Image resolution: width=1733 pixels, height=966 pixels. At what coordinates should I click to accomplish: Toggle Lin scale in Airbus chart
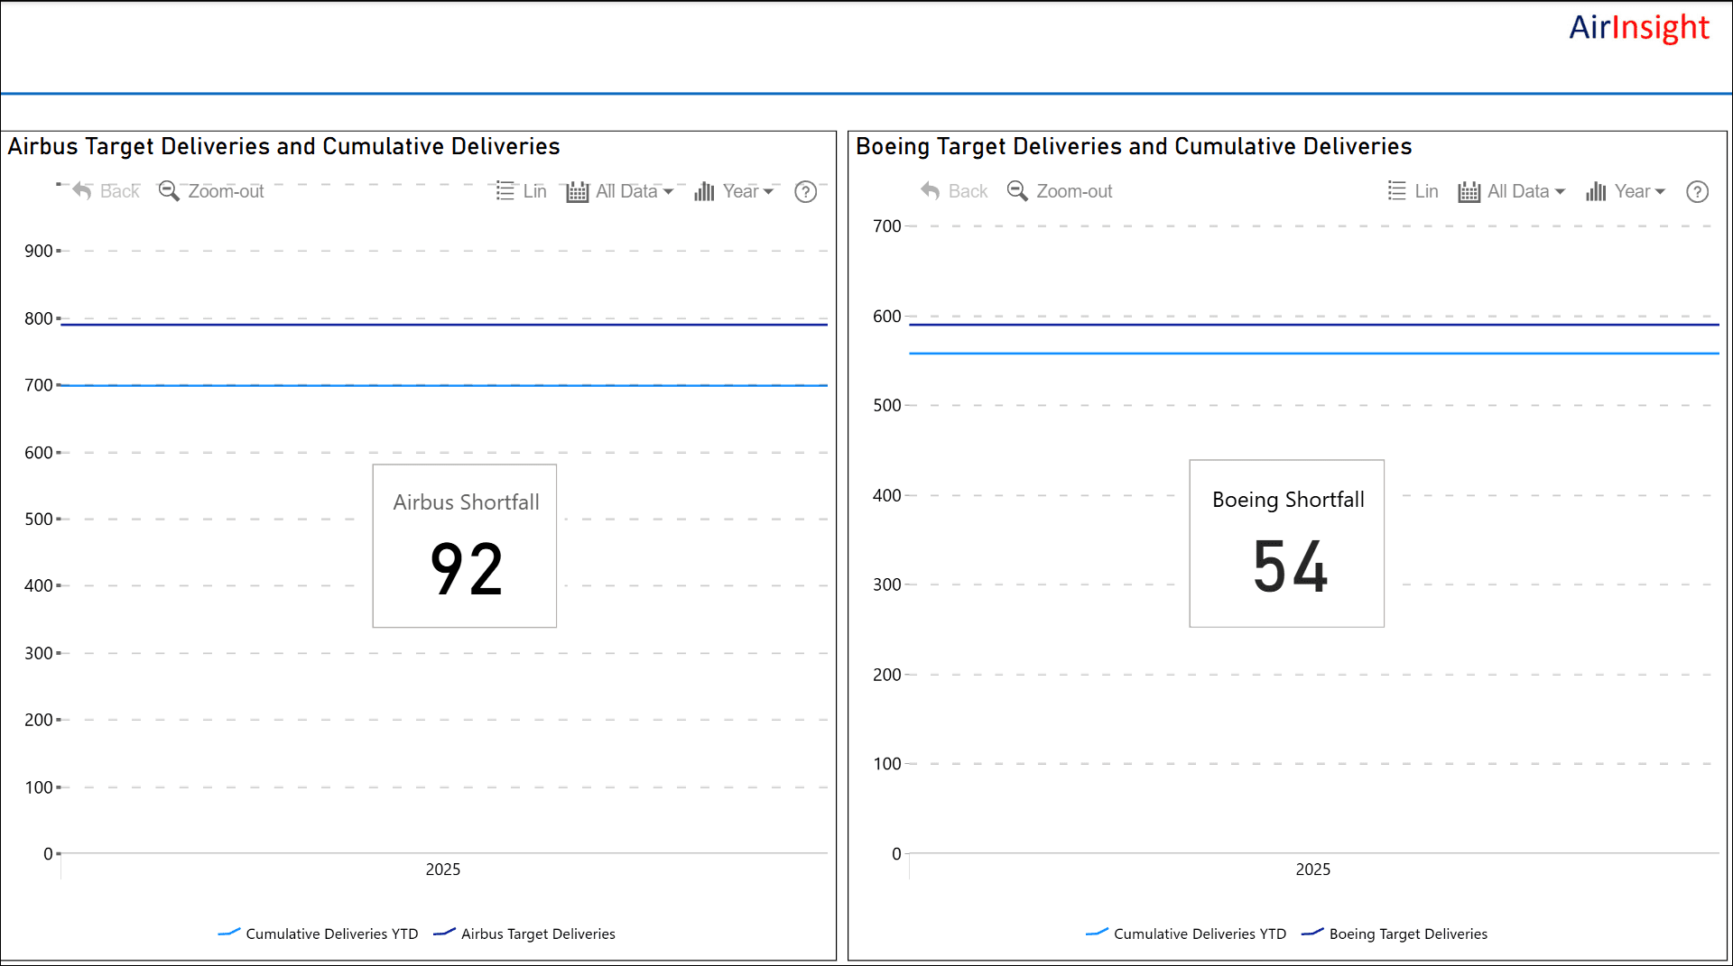coord(522,191)
